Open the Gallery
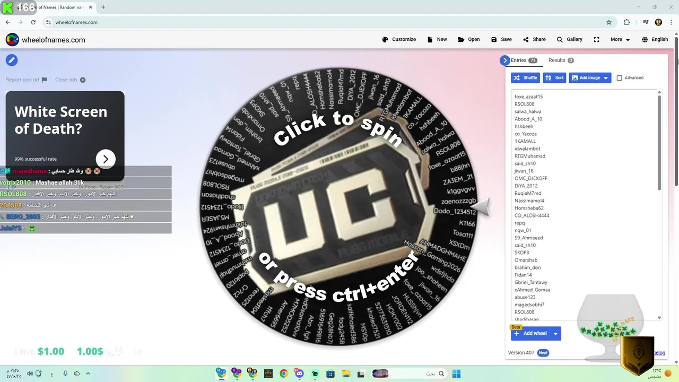679x382 pixels. pyautogui.click(x=569, y=39)
